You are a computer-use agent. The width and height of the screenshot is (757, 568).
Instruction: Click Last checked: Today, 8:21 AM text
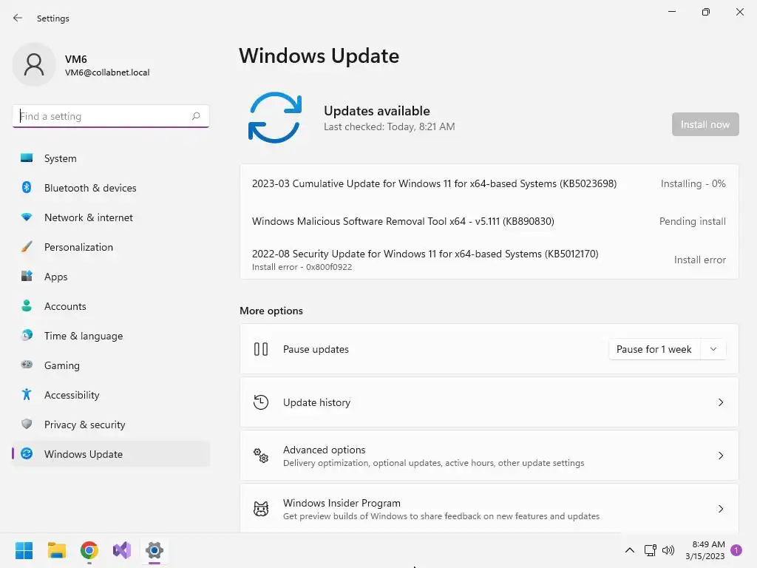point(389,126)
